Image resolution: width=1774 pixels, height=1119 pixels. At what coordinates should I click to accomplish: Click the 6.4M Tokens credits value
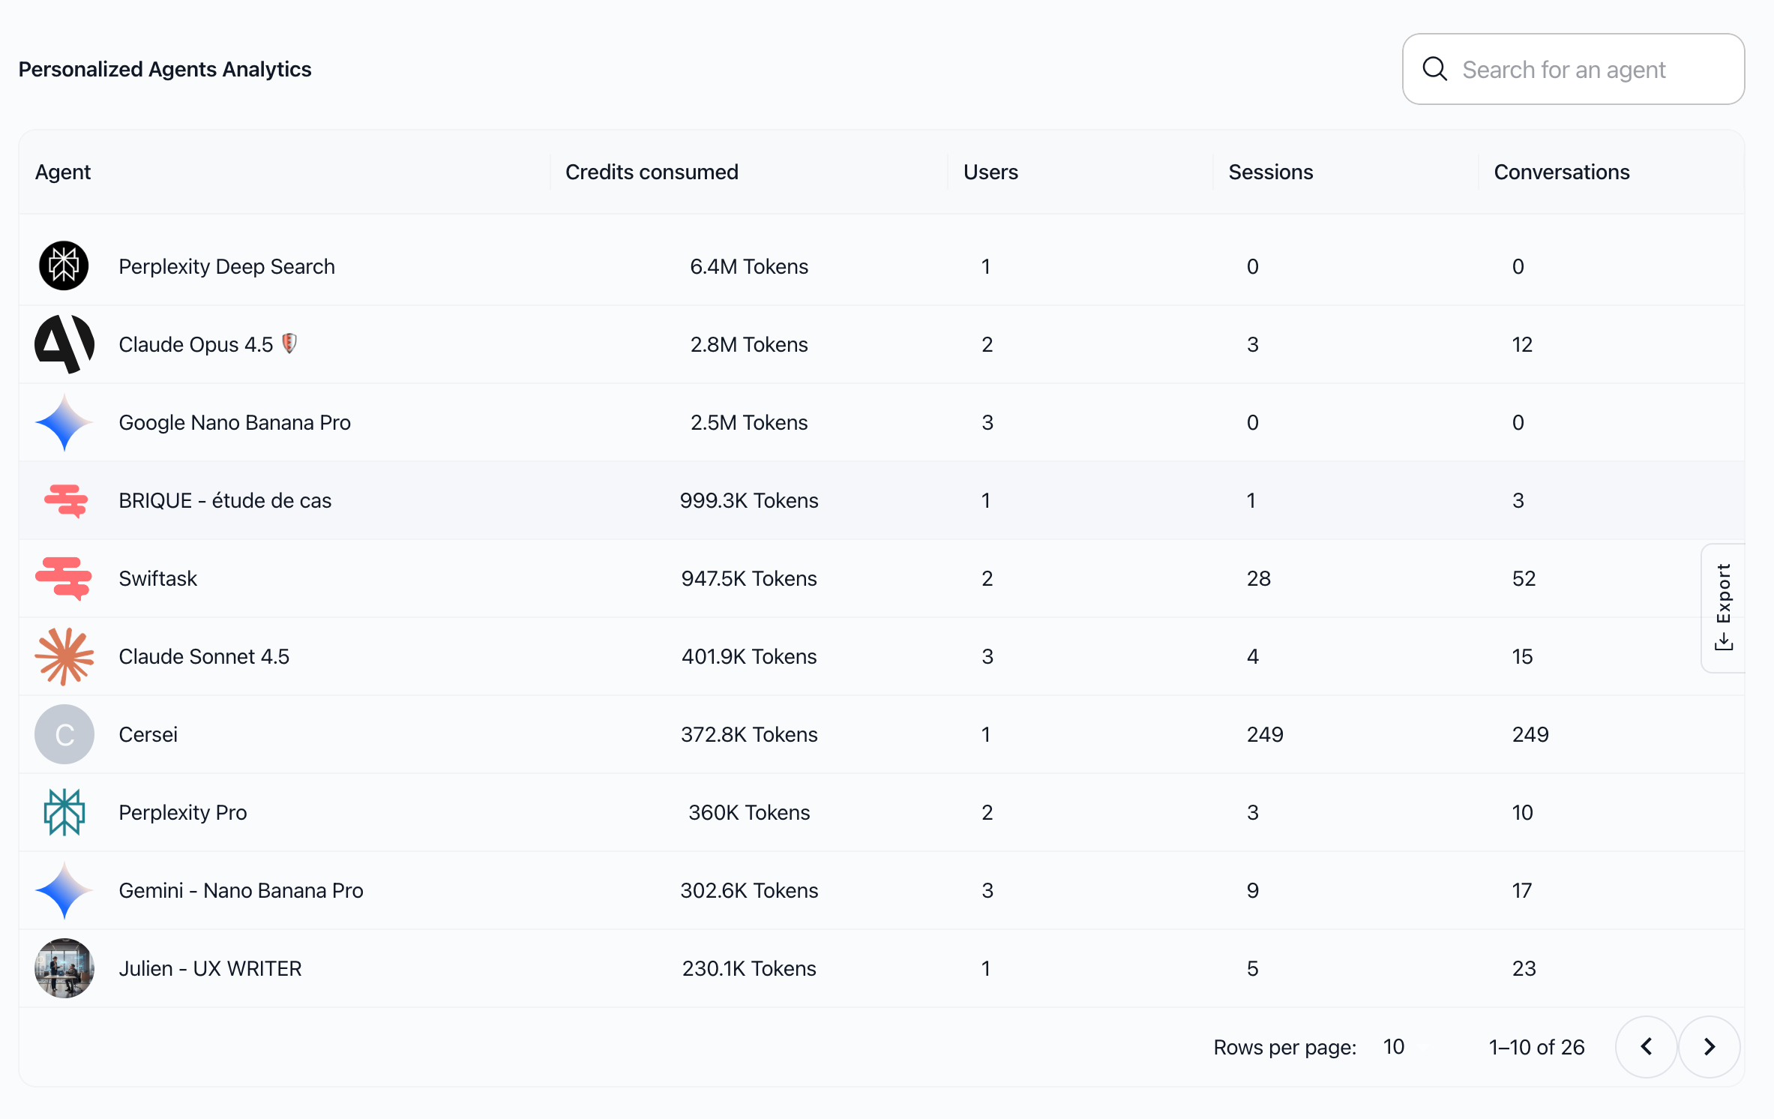pyautogui.click(x=749, y=266)
